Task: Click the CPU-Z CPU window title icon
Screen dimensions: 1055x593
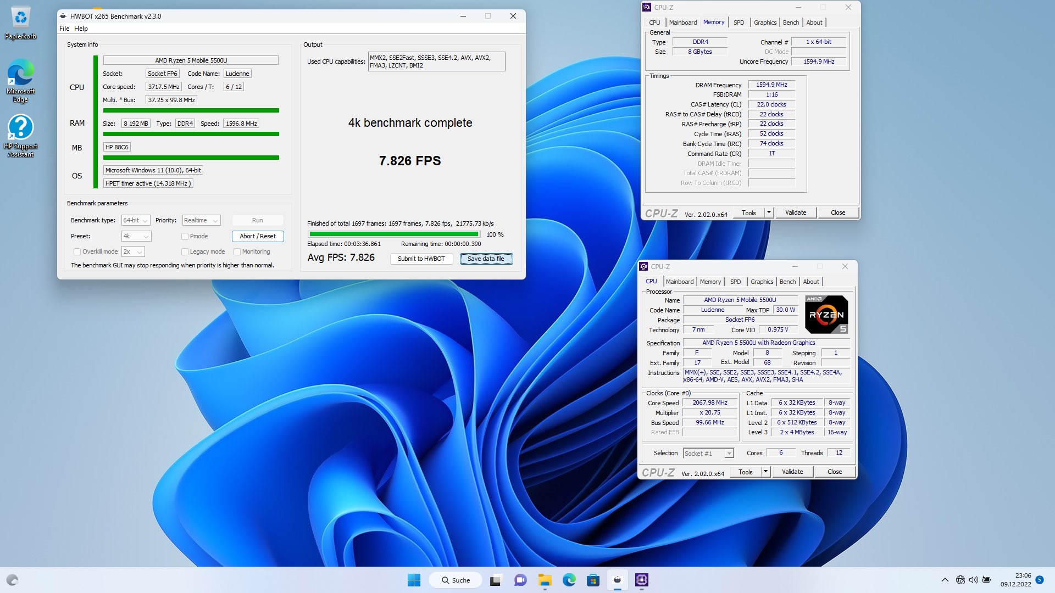Action: click(643, 266)
